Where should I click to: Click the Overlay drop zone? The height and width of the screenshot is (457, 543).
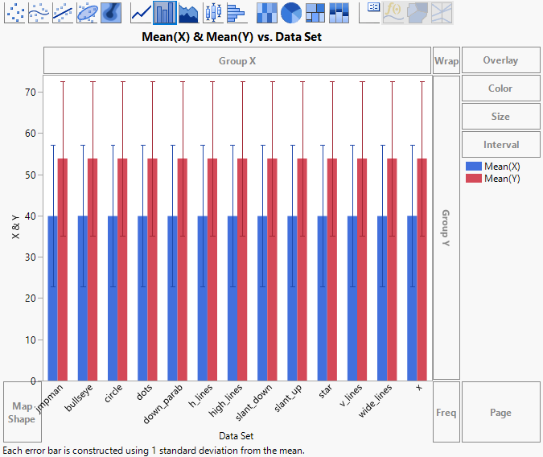click(x=500, y=61)
